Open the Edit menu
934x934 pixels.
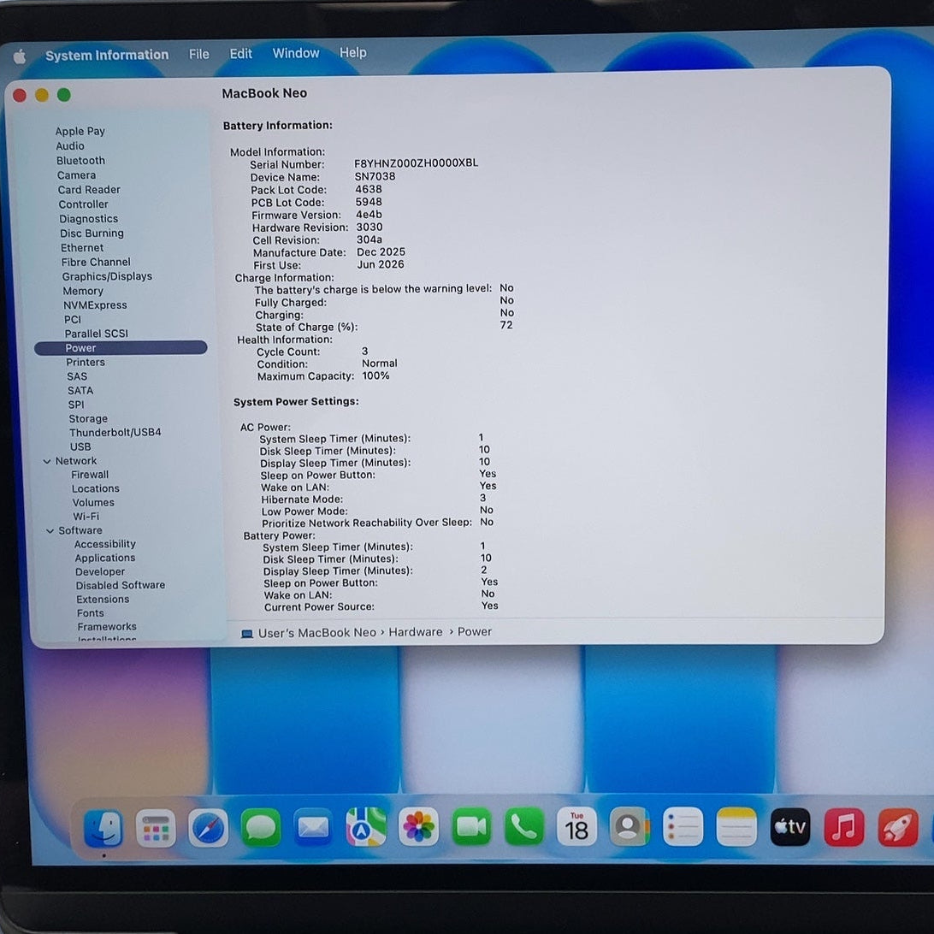click(x=240, y=54)
